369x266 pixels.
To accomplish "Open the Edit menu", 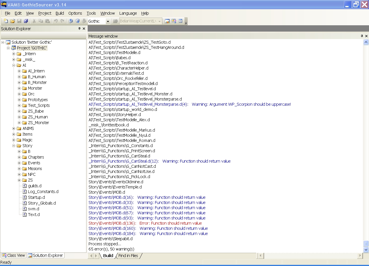I will (x=18, y=13).
